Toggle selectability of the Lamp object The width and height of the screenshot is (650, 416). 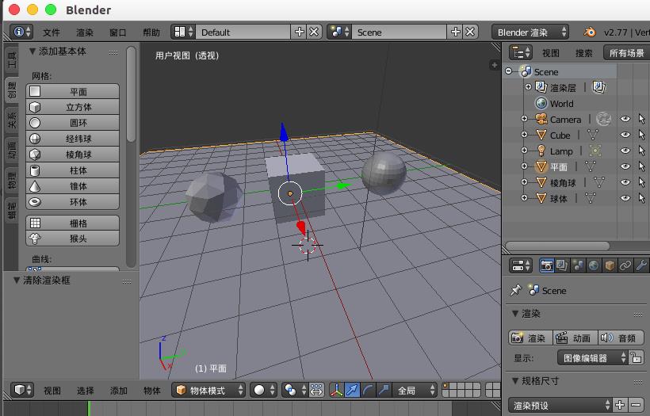(641, 151)
